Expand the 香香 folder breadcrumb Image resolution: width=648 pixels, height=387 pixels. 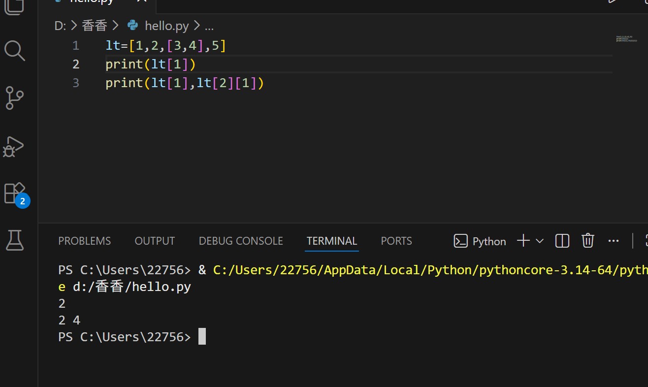[x=95, y=26]
